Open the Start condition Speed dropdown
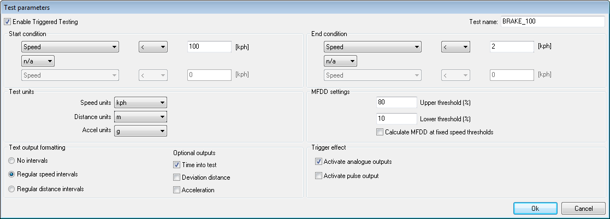 (x=70, y=47)
